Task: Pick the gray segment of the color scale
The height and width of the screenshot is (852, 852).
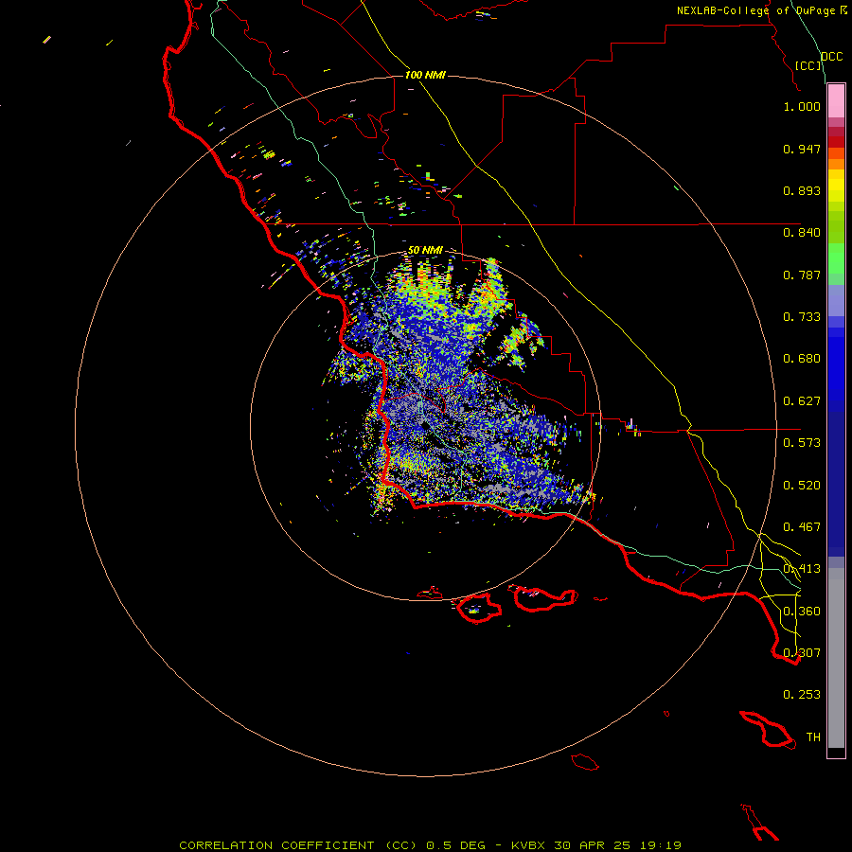Action: (x=836, y=658)
